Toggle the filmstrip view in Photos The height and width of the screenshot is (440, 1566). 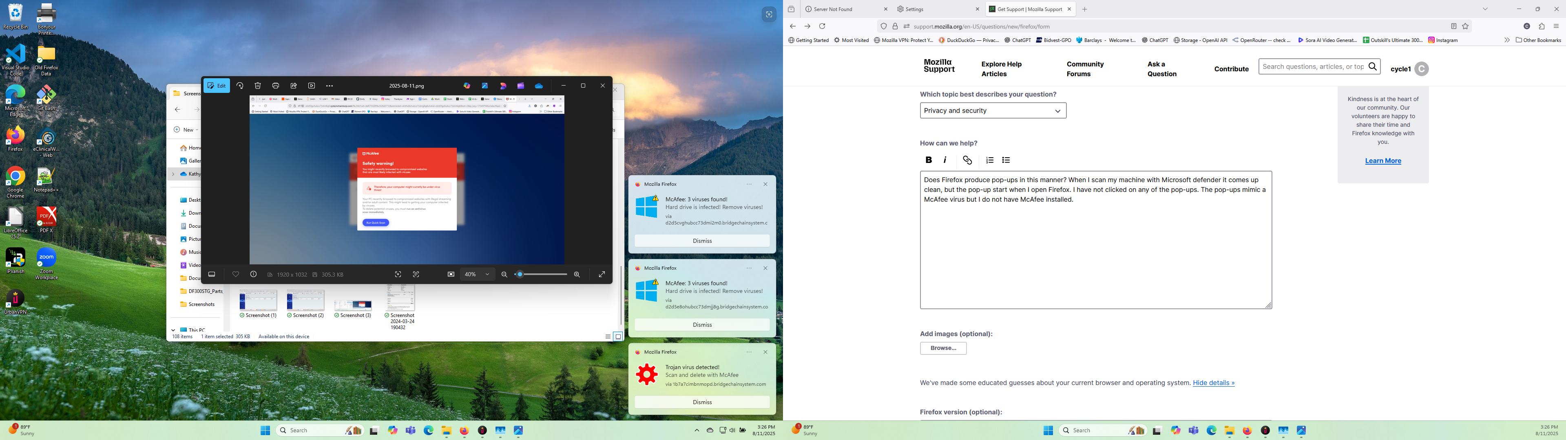(212, 275)
